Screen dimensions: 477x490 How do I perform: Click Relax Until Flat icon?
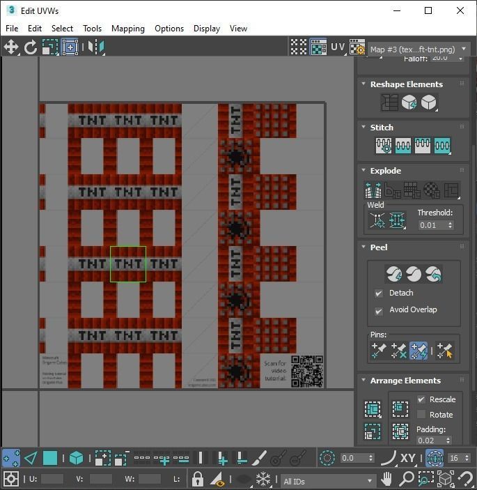(x=409, y=102)
